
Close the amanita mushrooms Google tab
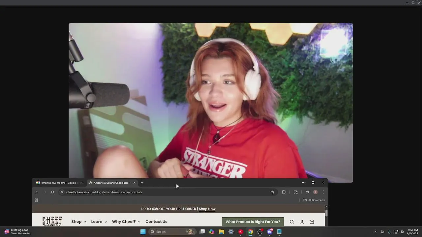click(82, 183)
